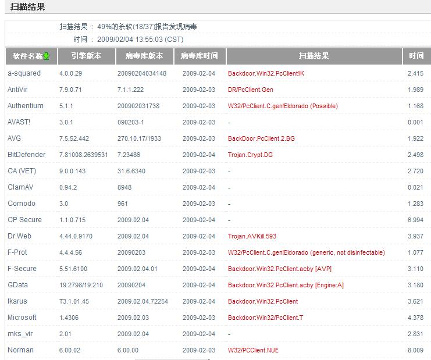Select the mks_vir row name
Image resolution: width=431 pixels, height=360 pixels.
coord(20,334)
